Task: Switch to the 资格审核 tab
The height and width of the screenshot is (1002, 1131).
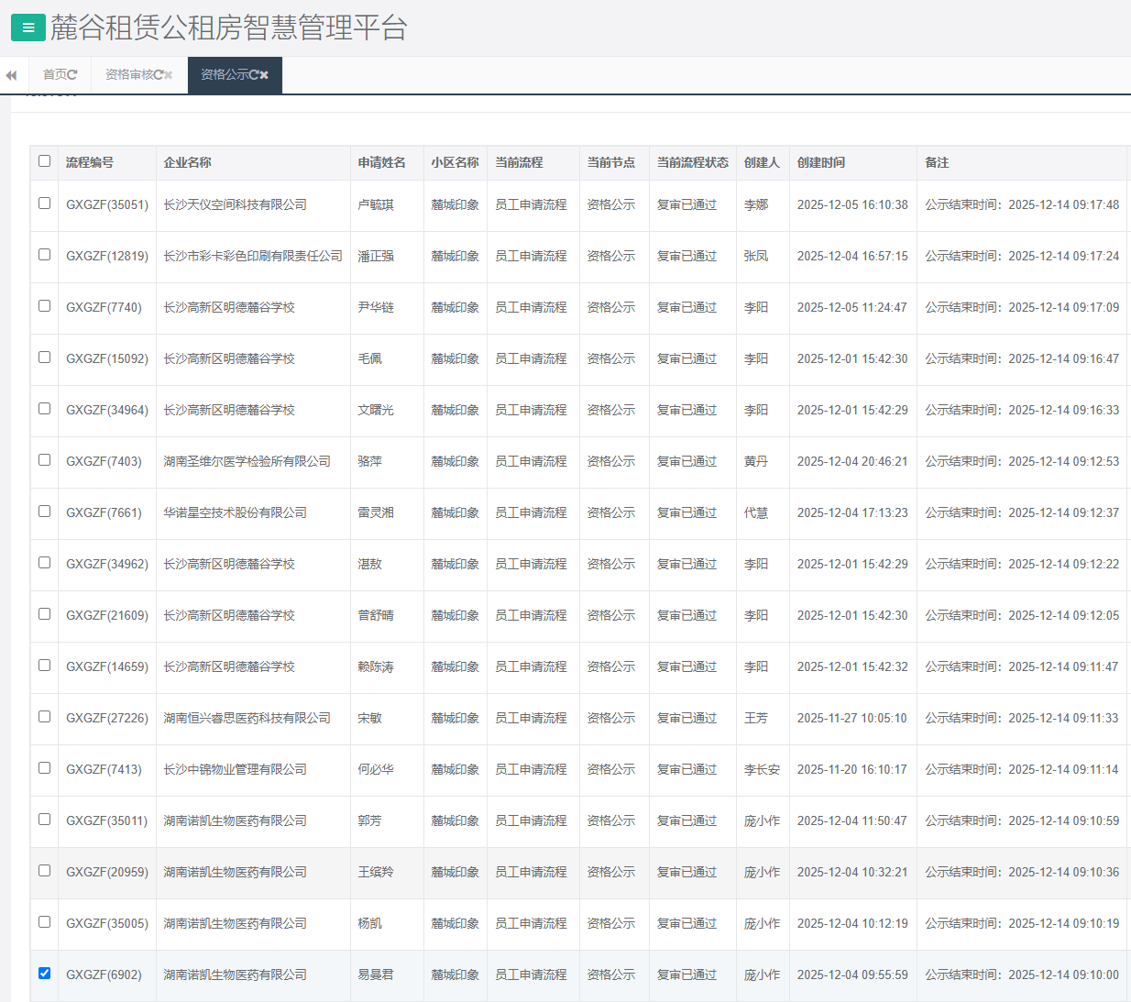Action: 128,75
